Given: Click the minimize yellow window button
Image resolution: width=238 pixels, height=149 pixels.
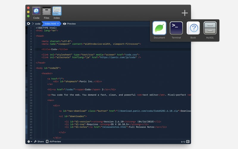Looking at the screenshot, I should point(28,12).
